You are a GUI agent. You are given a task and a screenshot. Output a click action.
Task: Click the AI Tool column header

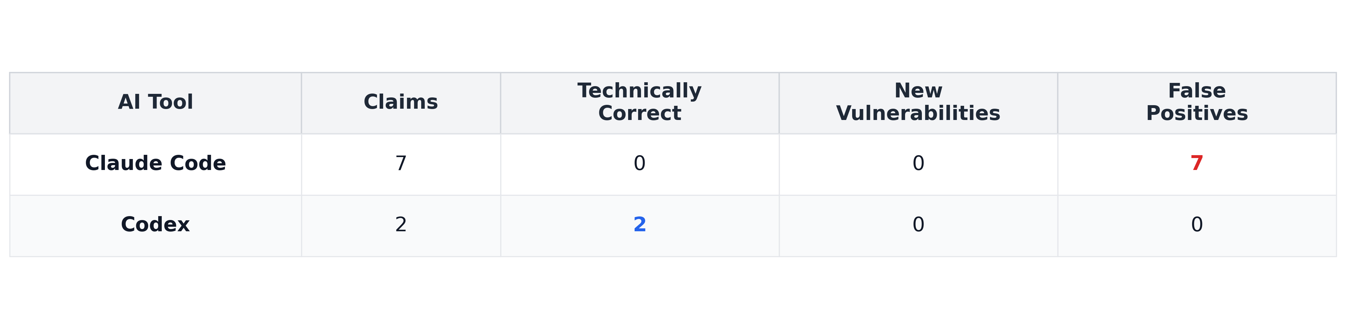click(x=155, y=102)
